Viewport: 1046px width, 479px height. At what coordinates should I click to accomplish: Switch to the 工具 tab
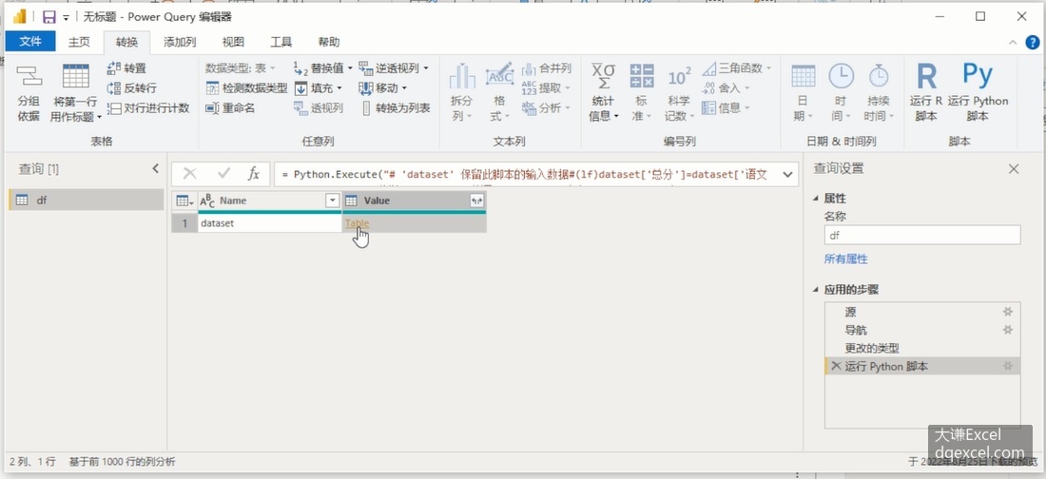coord(281,42)
